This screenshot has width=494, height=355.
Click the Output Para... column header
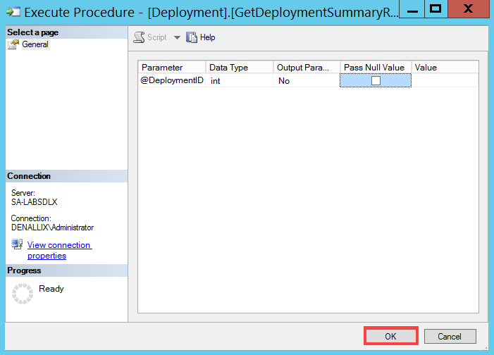coord(307,68)
